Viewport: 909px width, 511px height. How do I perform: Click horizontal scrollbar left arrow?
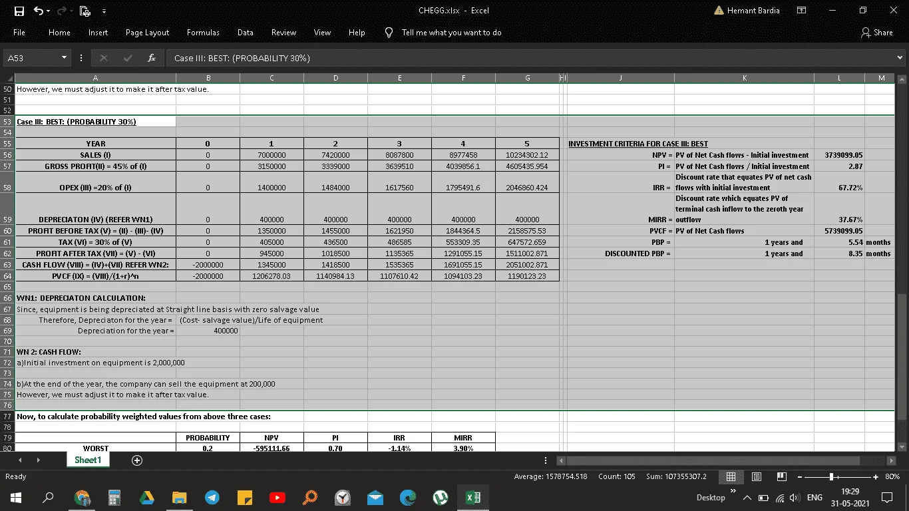pyautogui.click(x=560, y=460)
